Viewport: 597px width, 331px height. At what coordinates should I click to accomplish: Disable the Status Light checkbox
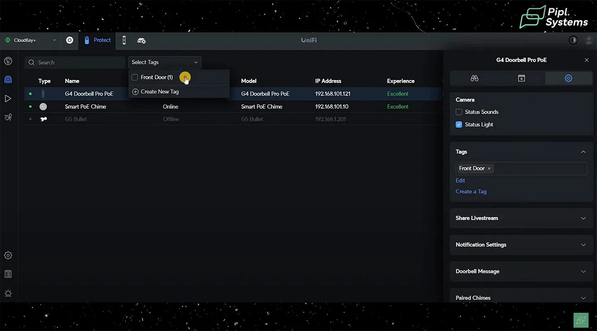459,124
